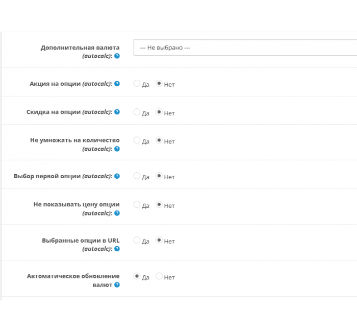Screen dimensions: 357x332
Task: Select Нет for Акция на опции
Action: click(159, 83)
